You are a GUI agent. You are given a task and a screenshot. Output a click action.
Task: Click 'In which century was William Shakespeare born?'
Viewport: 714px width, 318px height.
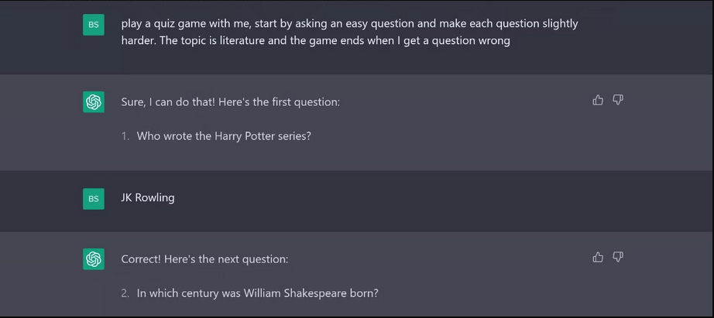[x=257, y=293]
